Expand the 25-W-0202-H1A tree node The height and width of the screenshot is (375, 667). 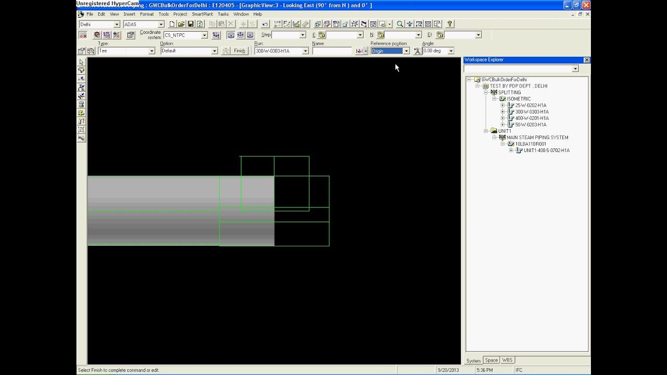pyautogui.click(x=503, y=105)
